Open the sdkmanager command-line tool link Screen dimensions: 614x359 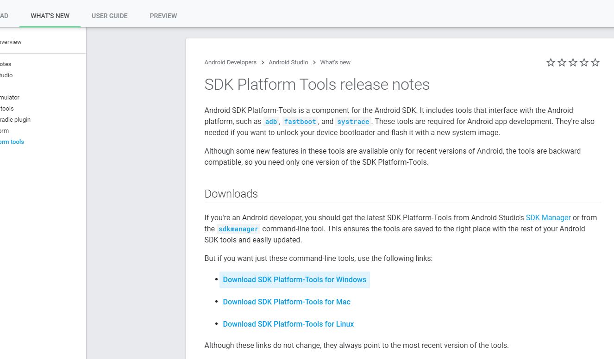tap(238, 229)
